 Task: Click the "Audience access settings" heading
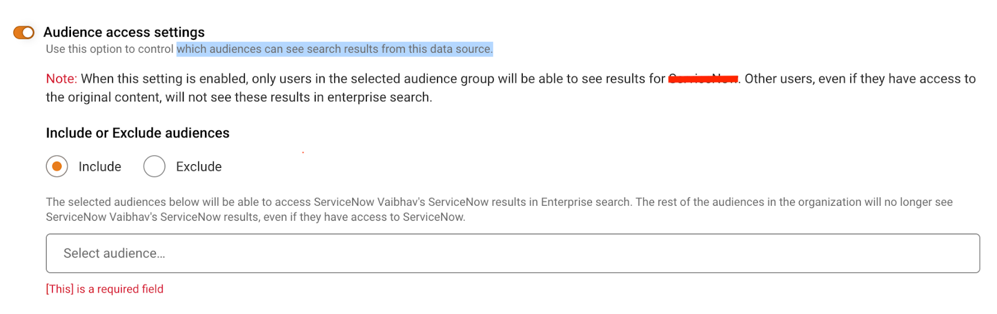[x=124, y=32]
